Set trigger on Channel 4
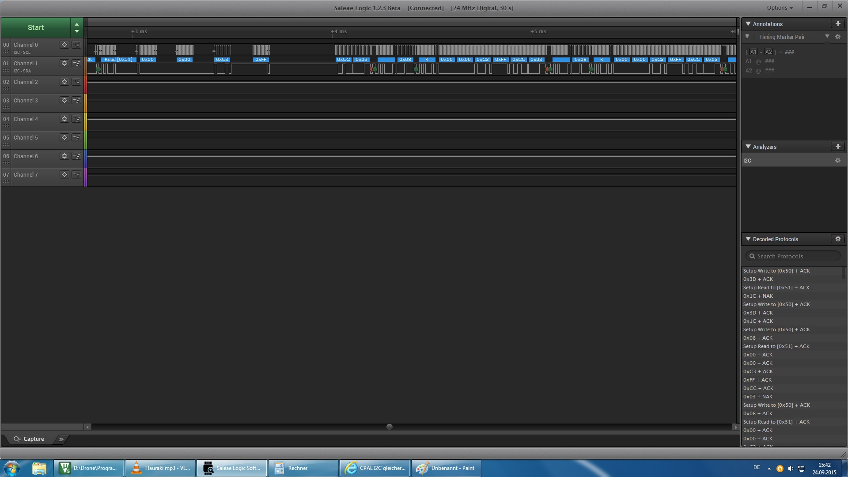Screen dimensions: 848x477 tap(76, 119)
